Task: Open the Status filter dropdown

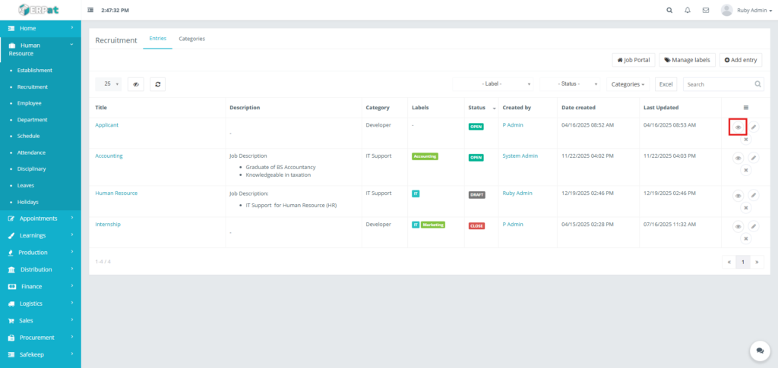Action: [569, 84]
